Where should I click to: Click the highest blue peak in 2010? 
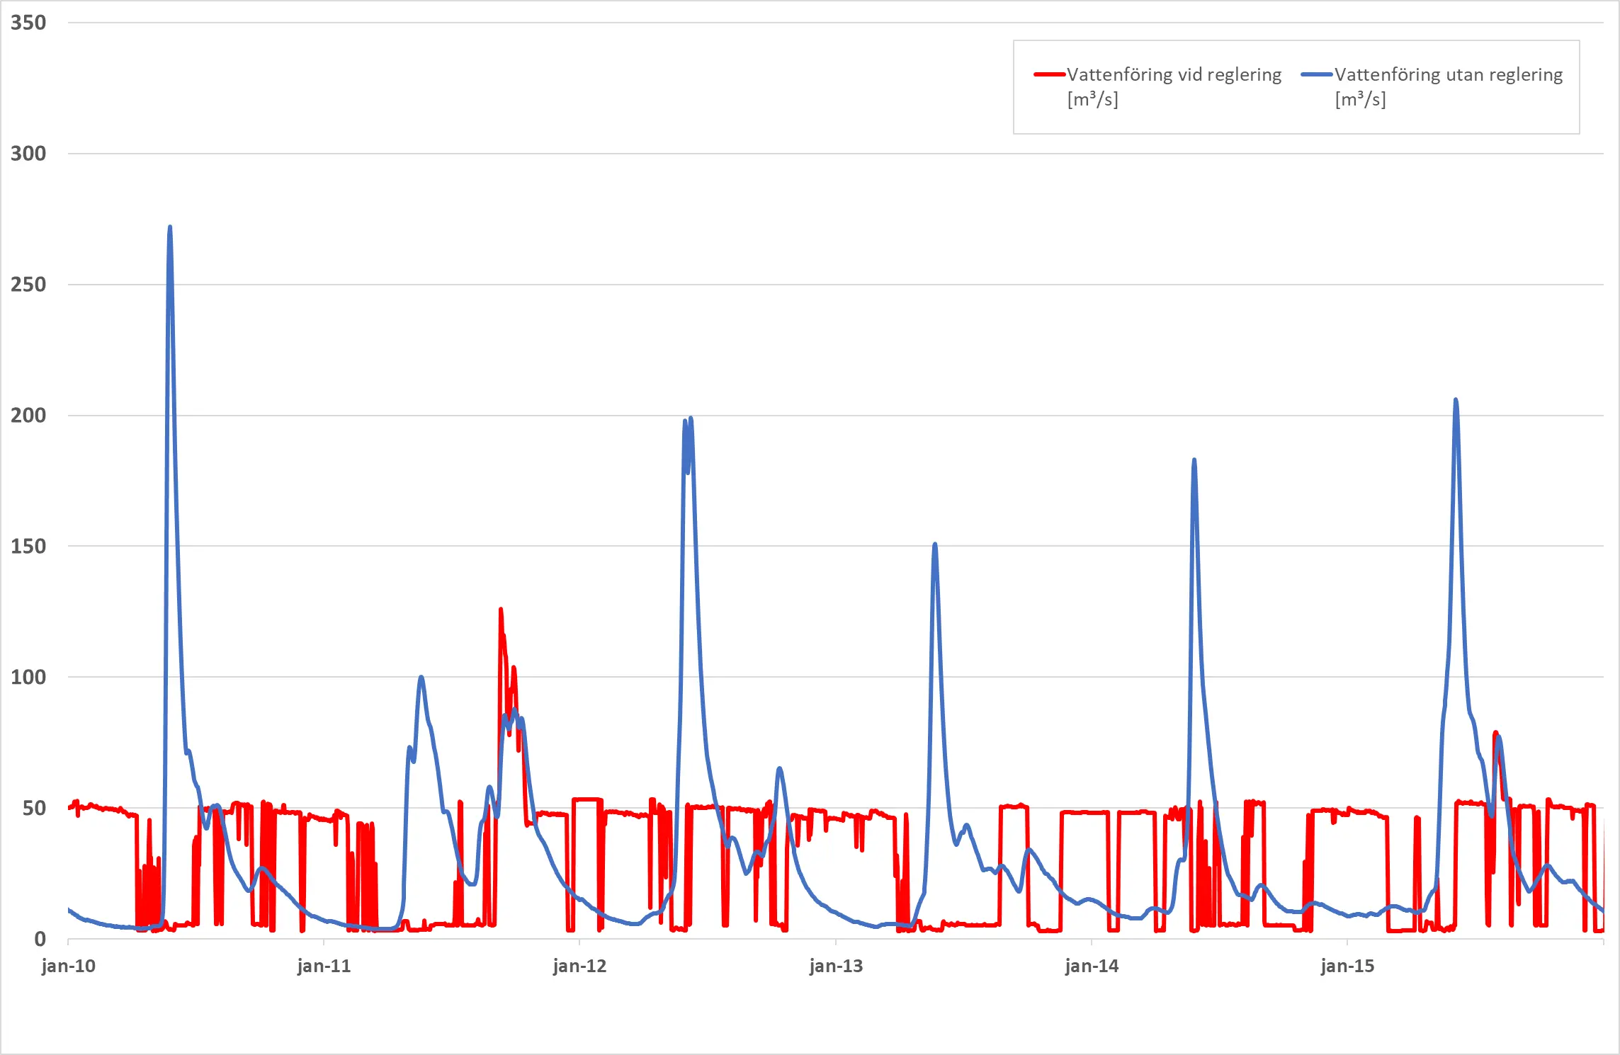click(170, 228)
